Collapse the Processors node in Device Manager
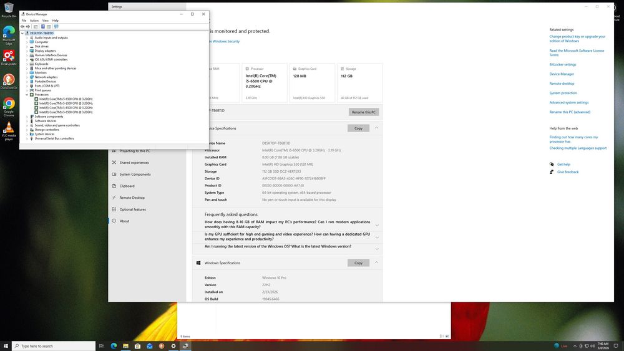 pos(27,95)
